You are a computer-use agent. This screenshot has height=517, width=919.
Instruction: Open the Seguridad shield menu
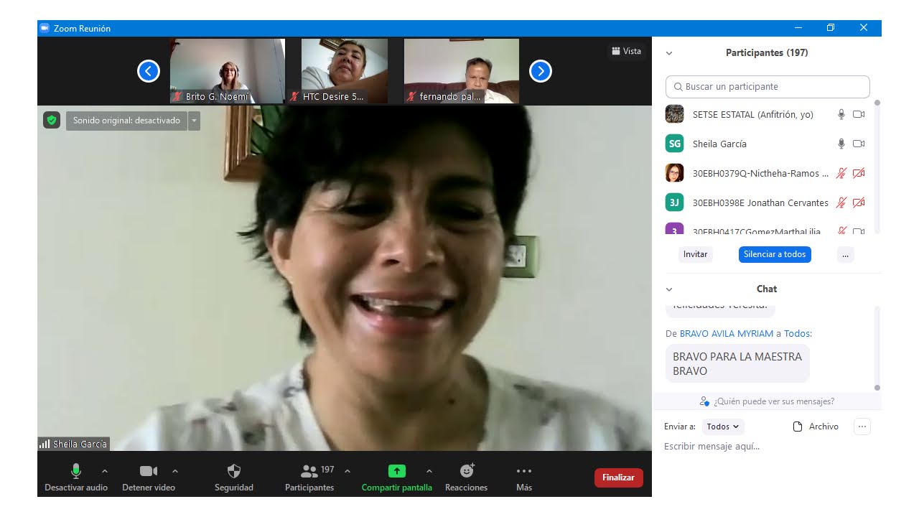(x=234, y=477)
